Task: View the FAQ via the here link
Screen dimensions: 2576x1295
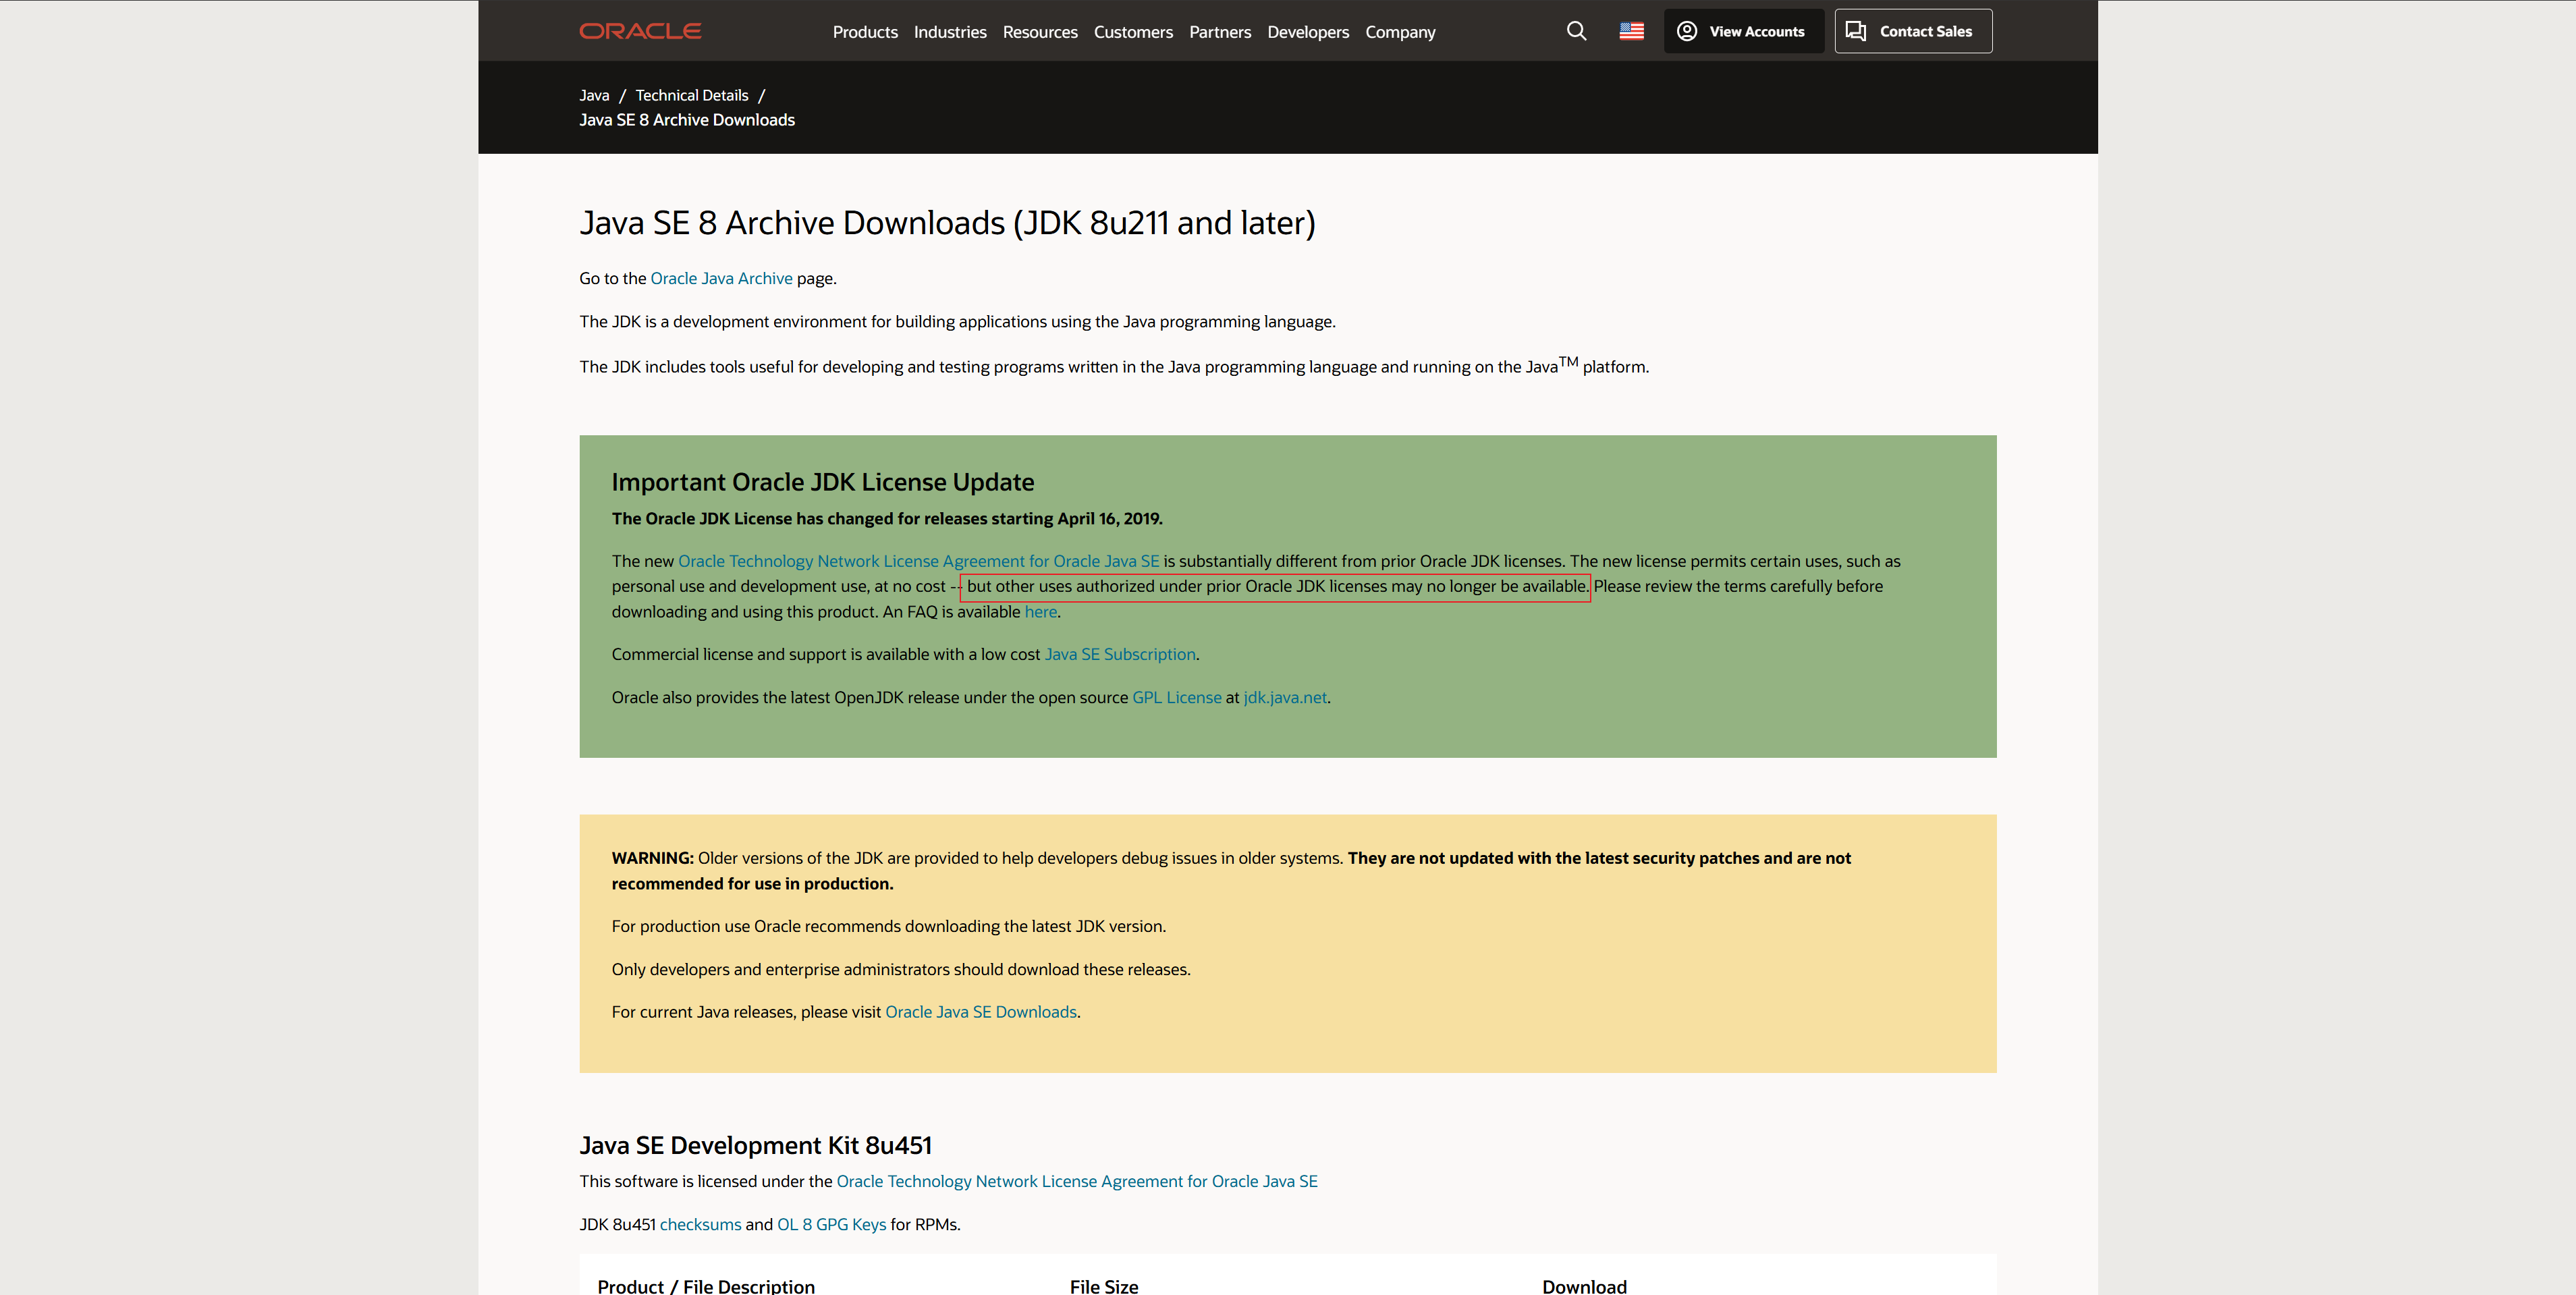Action: pyautogui.click(x=1040, y=611)
